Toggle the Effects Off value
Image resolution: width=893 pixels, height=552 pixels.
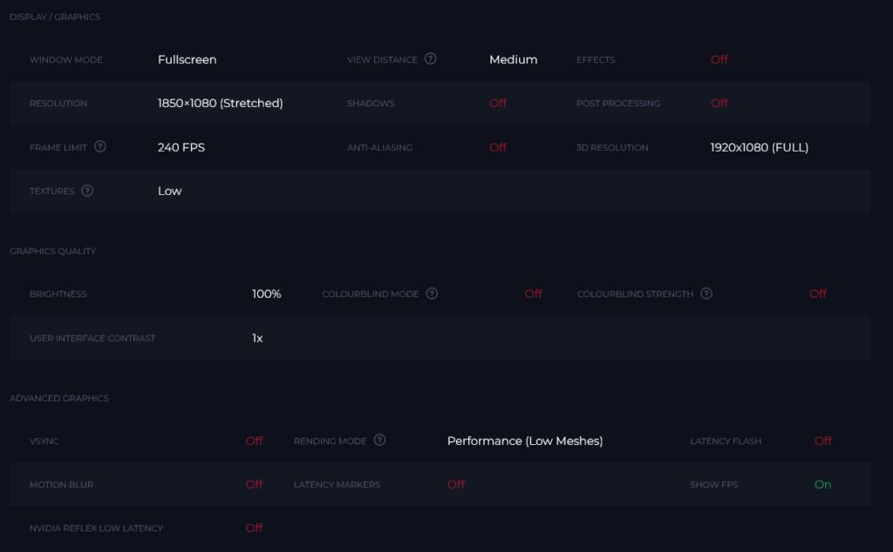pos(719,60)
